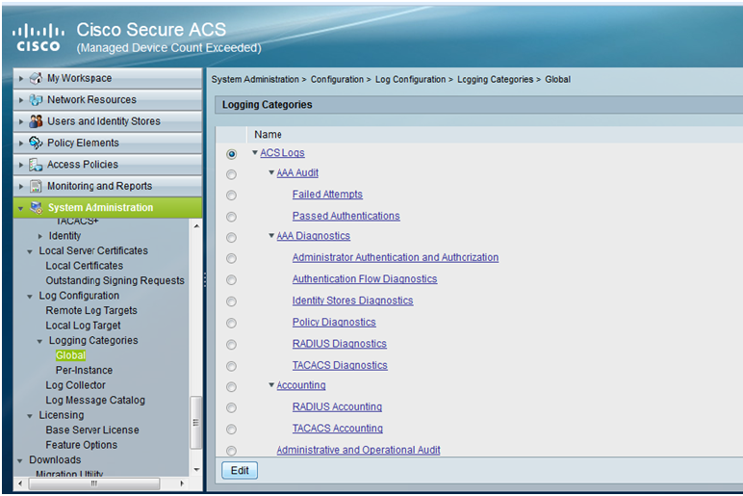Click the System Administration icon
The height and width of the screenshot is (496, 743).
click(36, 208)
